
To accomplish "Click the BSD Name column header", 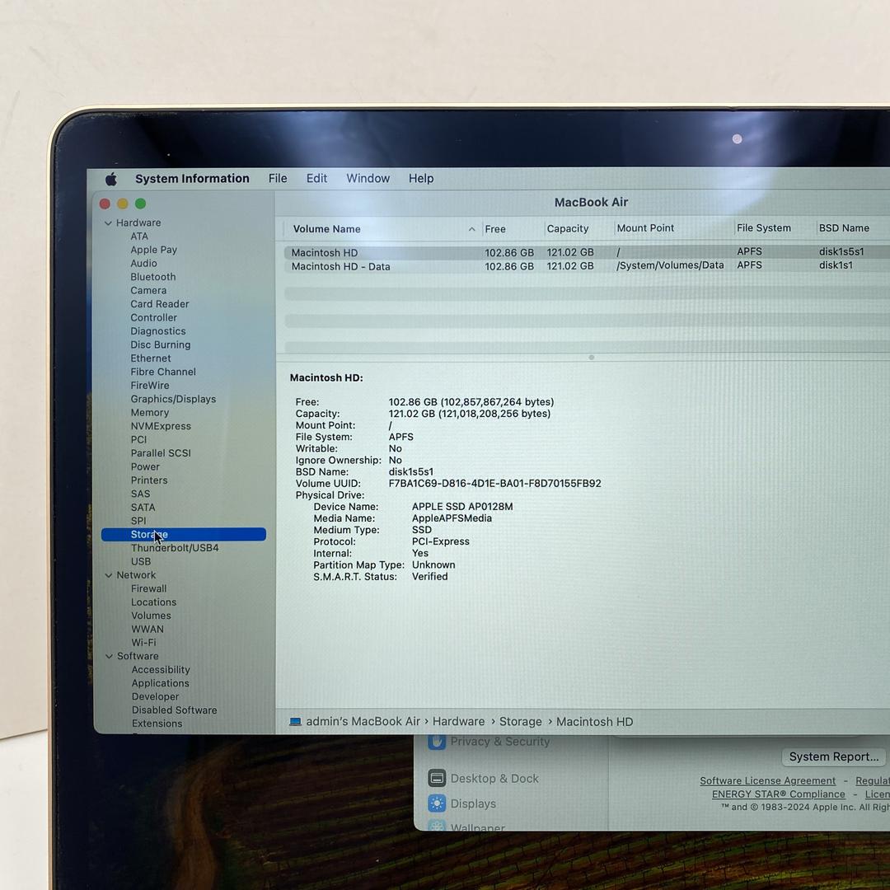I will [x=844, y=227].
